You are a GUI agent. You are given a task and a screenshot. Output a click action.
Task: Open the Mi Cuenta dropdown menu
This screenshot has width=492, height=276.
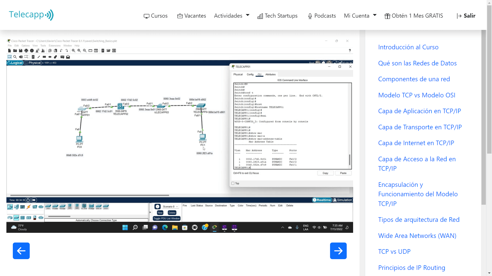360,16
